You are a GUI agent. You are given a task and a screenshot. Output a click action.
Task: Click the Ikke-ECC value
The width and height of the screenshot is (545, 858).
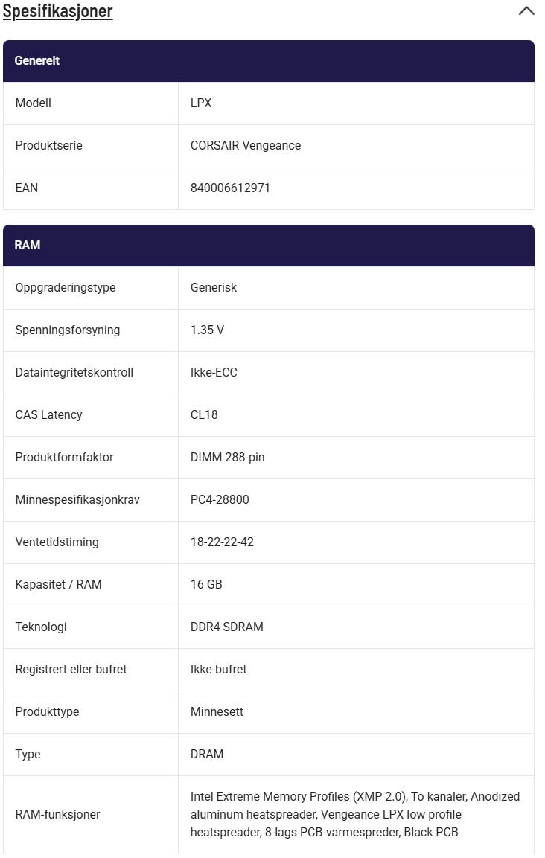pos(214,373)
